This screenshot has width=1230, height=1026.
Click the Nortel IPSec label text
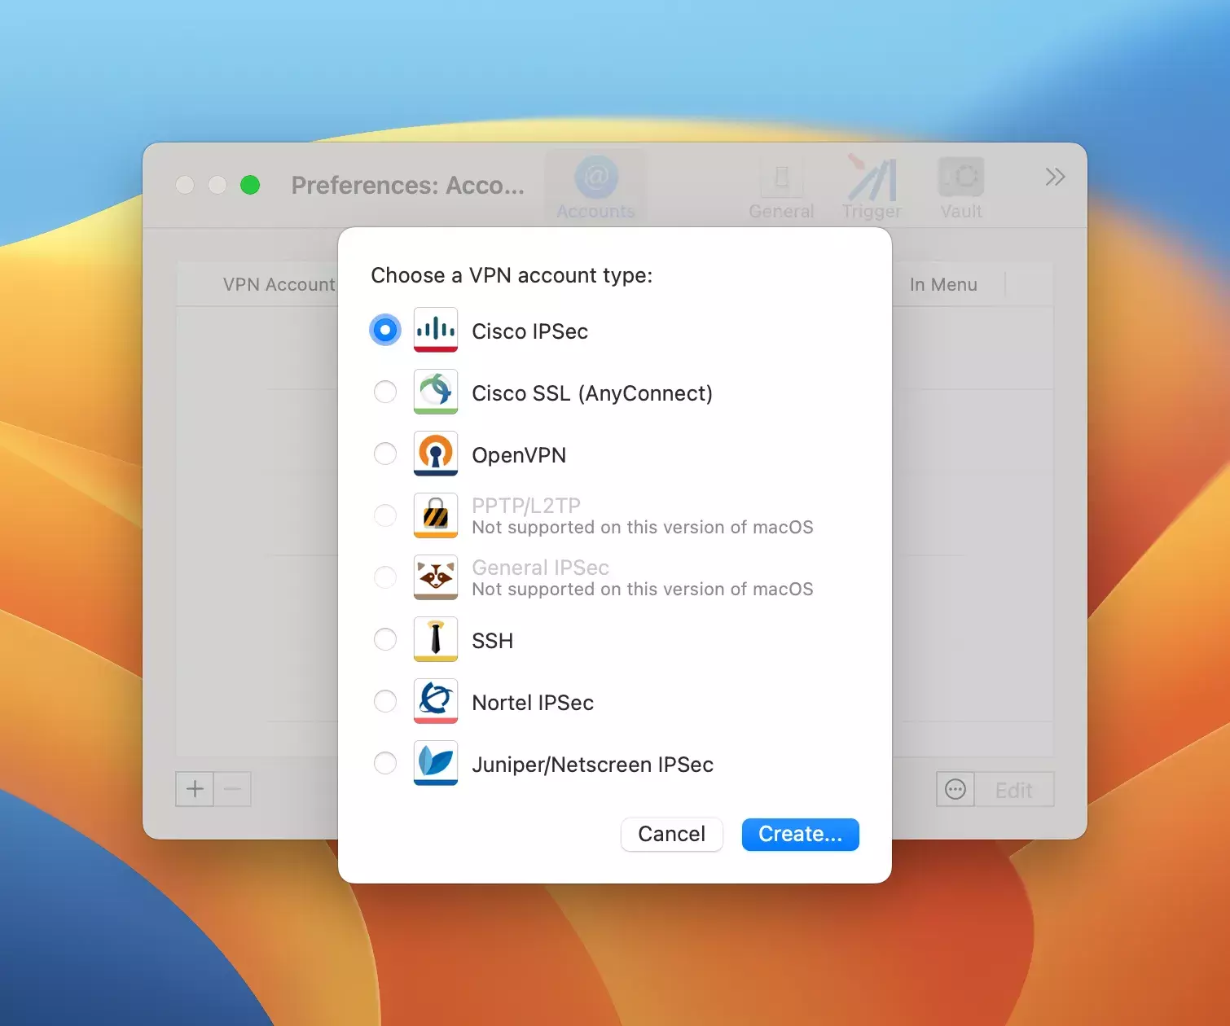[x=533, y=703]
